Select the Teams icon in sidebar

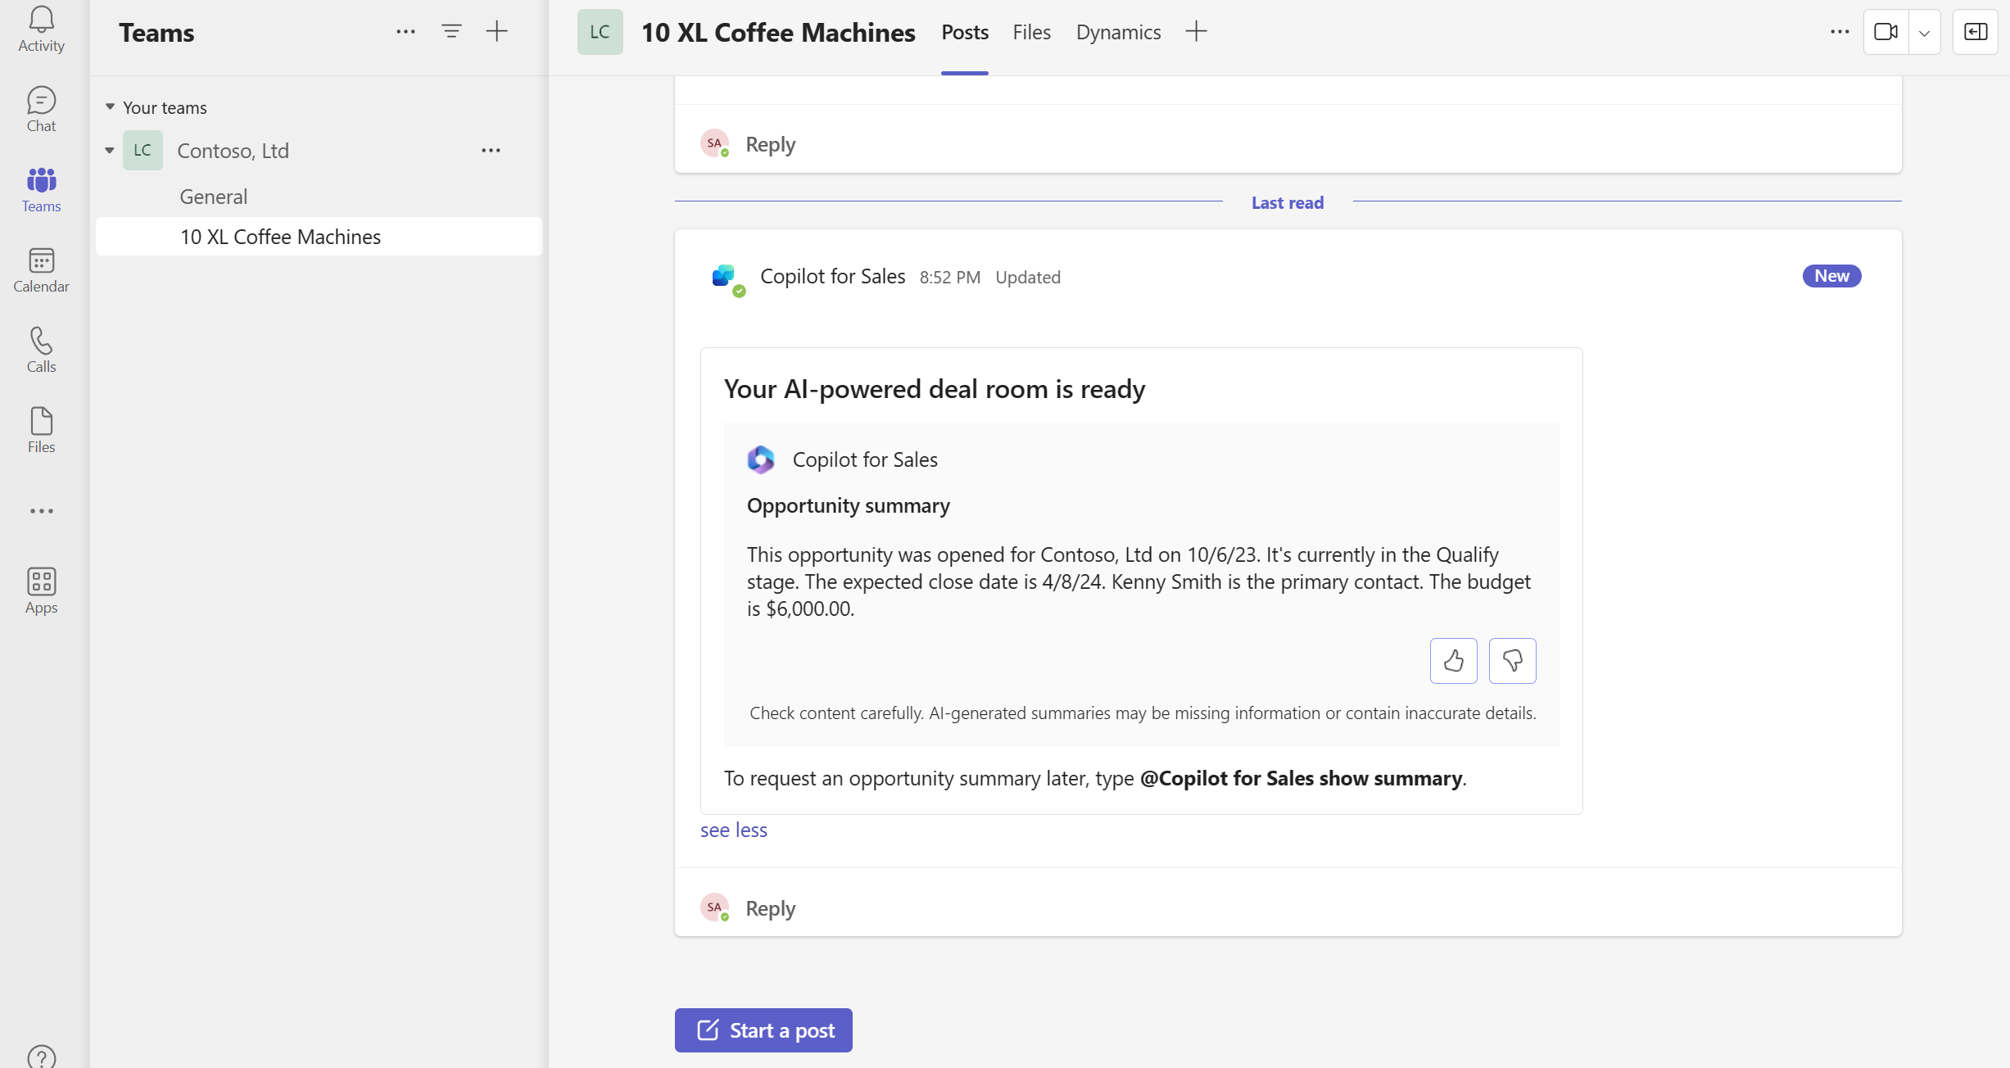point(40,190)
